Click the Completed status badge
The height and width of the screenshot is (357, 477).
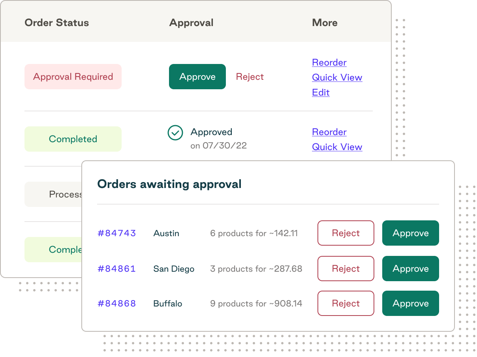(x=73, y=139)
